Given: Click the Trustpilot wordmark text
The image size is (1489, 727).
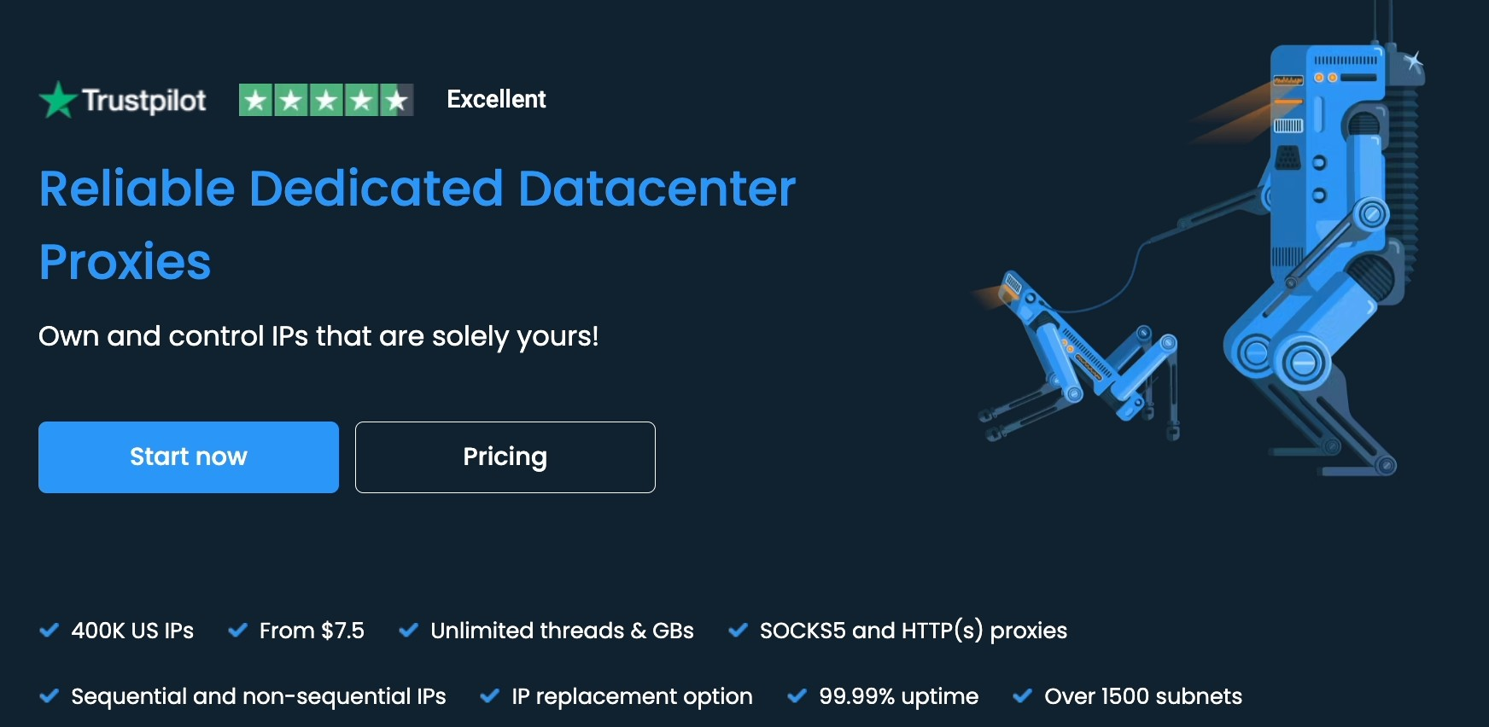Looking at the screenshot, I should pos(143,100).
